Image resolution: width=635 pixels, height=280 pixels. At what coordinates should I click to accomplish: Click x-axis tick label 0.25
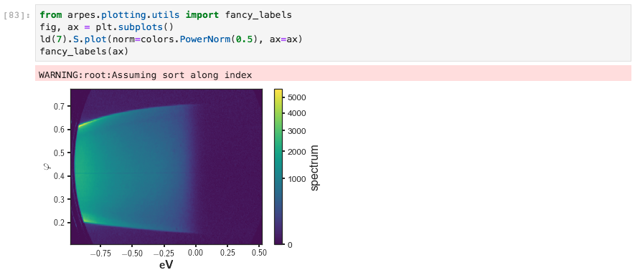click(228, 253)
